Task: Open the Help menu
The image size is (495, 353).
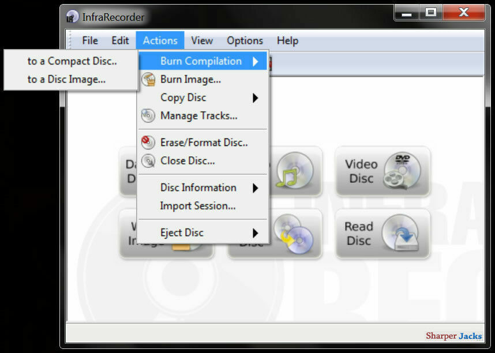Action: point(287,40)
